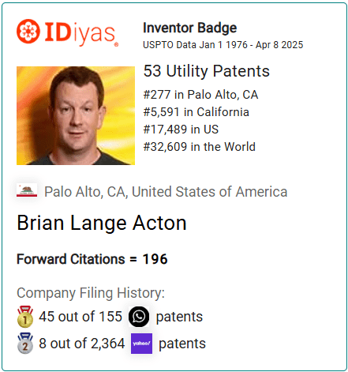
Task: Click the #5,591 in California ranking
Action: point(196,112)
